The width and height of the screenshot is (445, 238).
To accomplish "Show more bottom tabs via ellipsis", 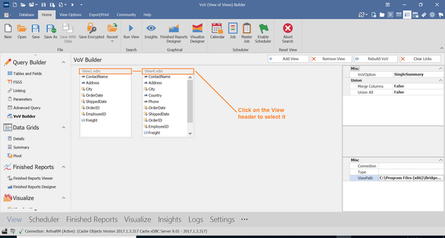I will (244, 219).
